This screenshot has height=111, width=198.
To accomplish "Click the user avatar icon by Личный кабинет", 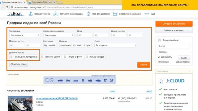I will 160,40.
